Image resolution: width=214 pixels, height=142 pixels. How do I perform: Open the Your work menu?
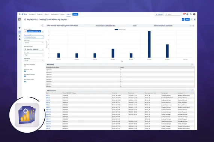(32, 14)
